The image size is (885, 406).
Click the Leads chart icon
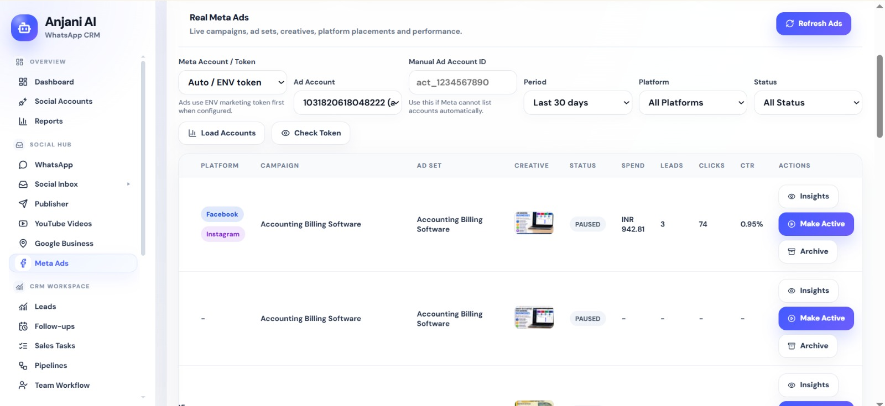pos(23,307)
